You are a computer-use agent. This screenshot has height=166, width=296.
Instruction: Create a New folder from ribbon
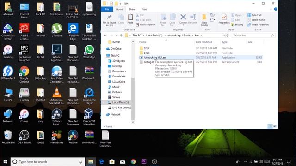click(204, 20)
